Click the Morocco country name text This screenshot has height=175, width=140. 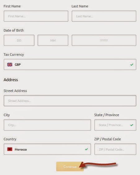[21, 149]
